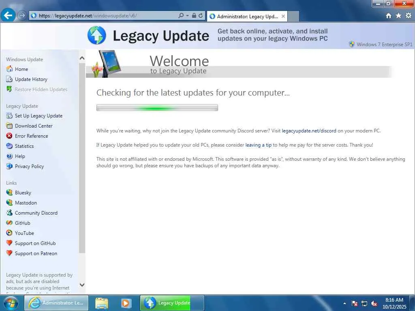The width and height of the screenshot is (415, 311).
Task: Visit the legacyupdate.net/discord link
Action: tap(309, 131)
